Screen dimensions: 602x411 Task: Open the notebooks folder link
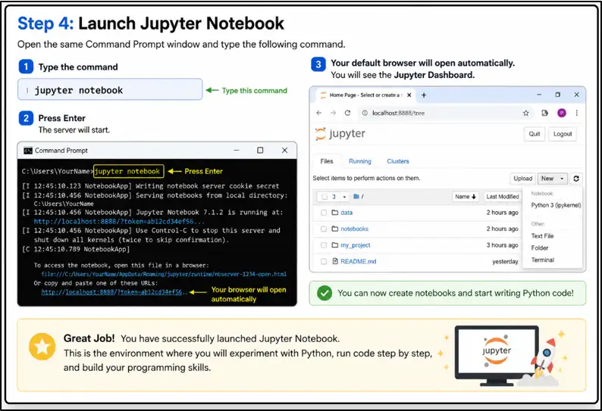pos(354,229)
